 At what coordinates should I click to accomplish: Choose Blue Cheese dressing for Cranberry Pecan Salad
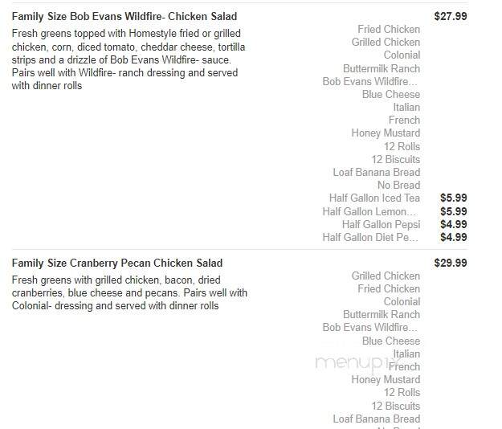[x=391, y=341]
